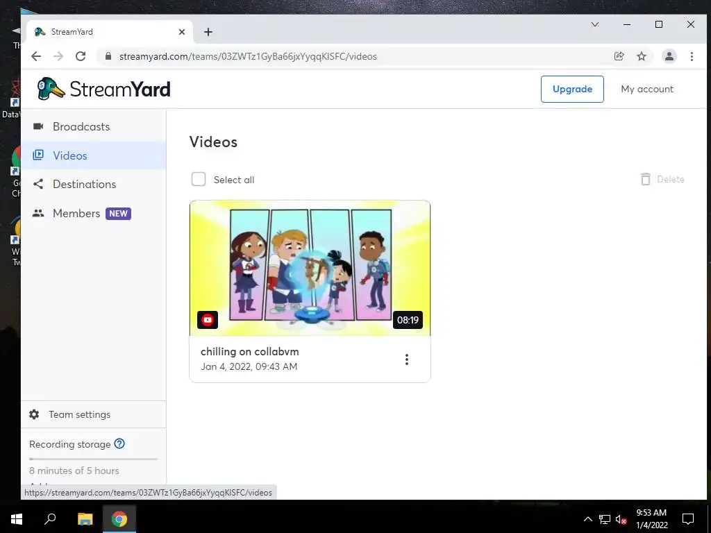
Task: Click the Members people icon
Action: (x=39, y=214)
